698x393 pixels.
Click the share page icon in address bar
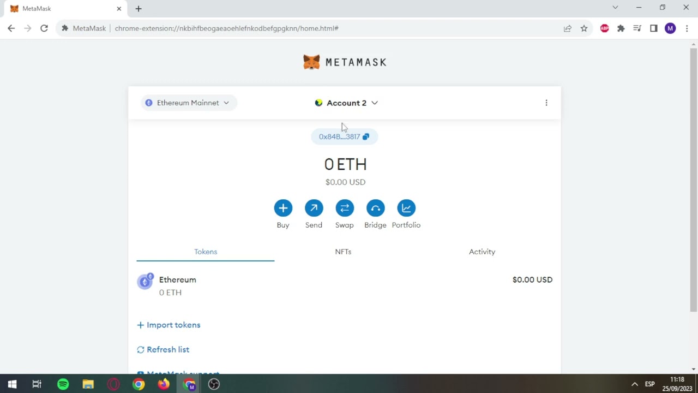click(568, 28)
